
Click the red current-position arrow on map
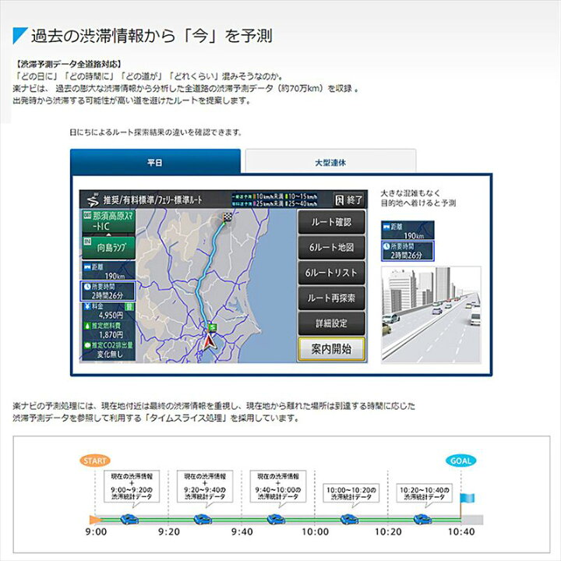tap(210, 342)
